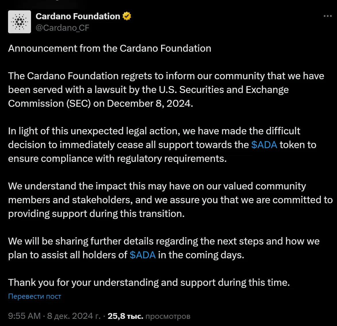Click the gold verified badge
Viewport: 337px width, 326px height.
(x=127, y=16)
